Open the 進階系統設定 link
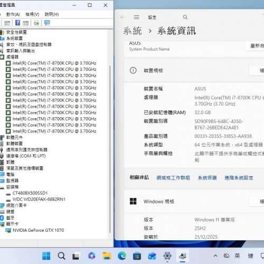 coord(239,178)
